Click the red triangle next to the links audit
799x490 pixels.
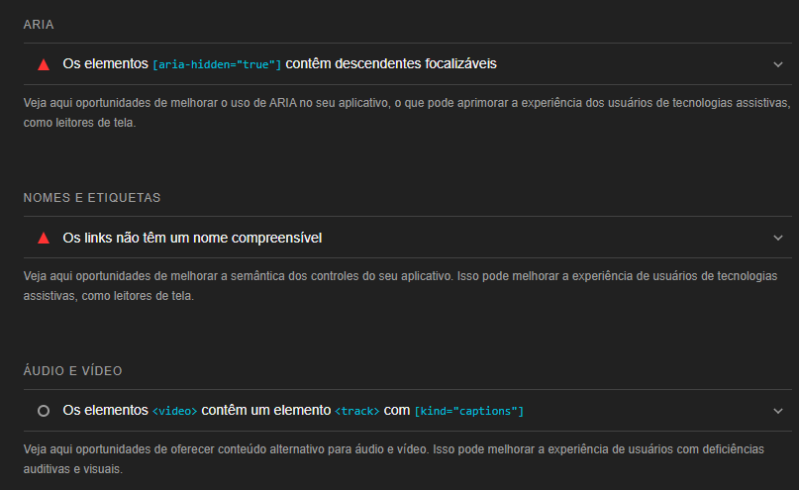coord(44,238)
